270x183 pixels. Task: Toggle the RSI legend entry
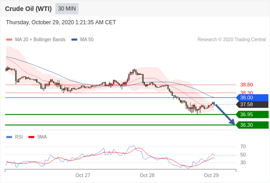click(x=15, y=137)
